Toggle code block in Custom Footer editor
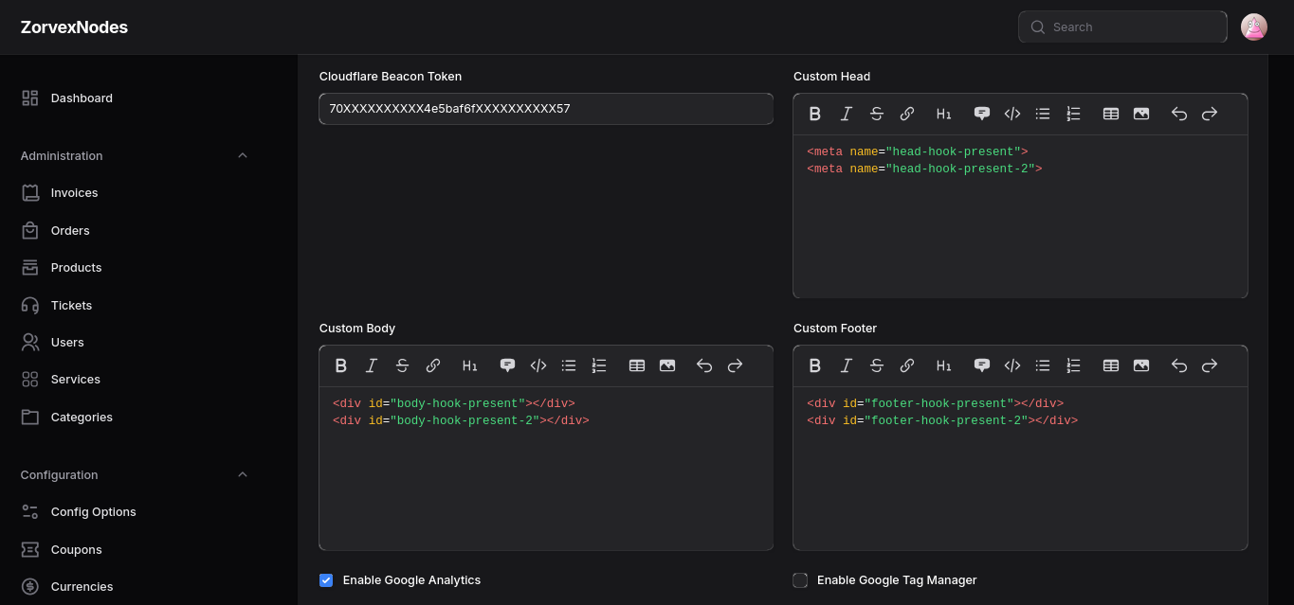The height and width of the screenshot is (605, 1294). [1012, 365]
